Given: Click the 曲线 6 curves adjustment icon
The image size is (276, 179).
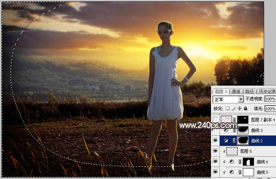Looking at the screenshot, I should click(232, 162).
